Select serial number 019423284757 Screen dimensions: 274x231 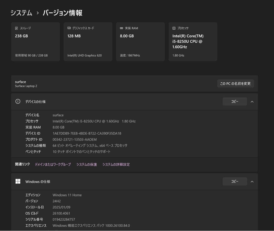click(x=64, y=220)
